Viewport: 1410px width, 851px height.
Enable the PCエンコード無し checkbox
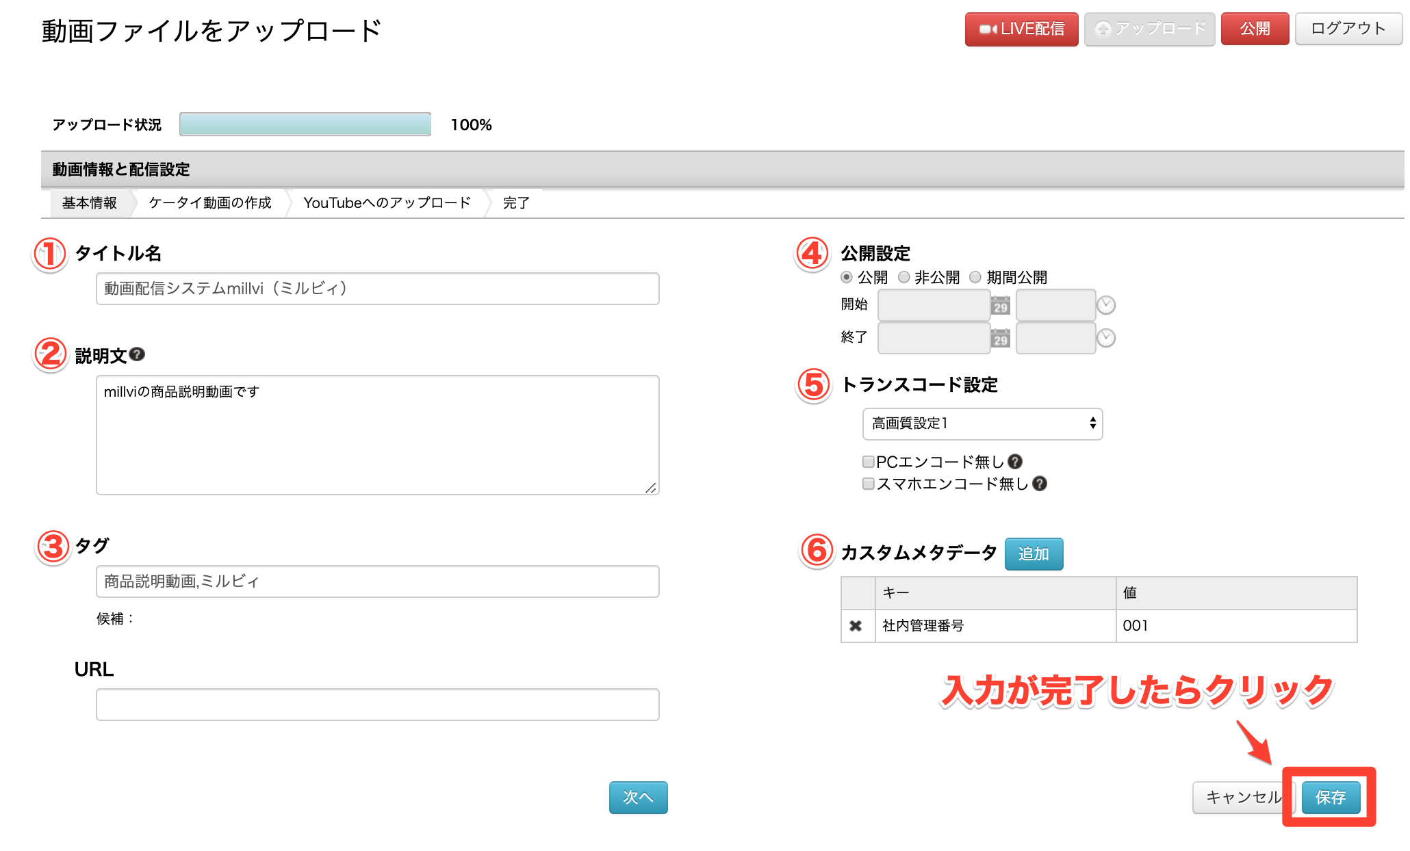coord(868,461)
